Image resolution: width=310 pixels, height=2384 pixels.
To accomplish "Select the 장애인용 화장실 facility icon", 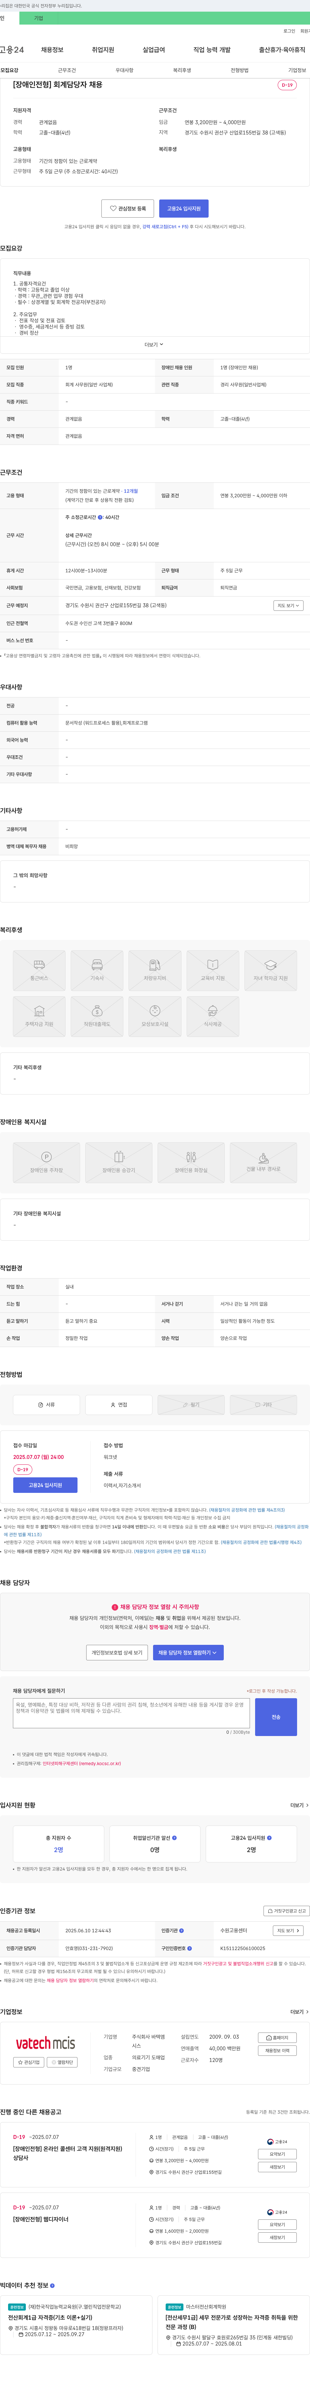I will [191, 1162].
